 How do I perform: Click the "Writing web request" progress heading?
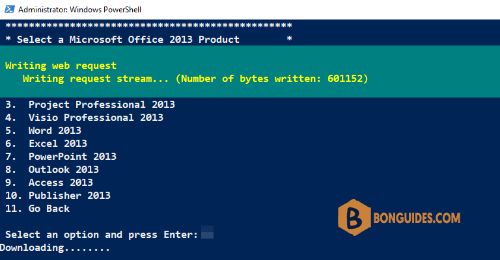click(x=61, y=66)
